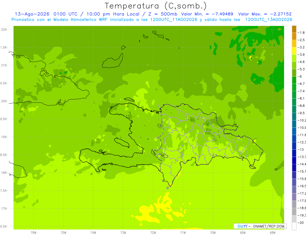Click the '-11.6' colorbar value
Screen dimensions: 306x236
(302, 135)
